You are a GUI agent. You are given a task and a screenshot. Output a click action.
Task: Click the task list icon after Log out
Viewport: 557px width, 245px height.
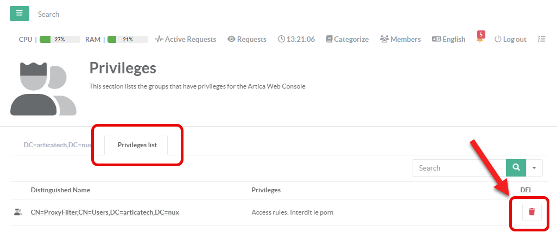(541, 39)
